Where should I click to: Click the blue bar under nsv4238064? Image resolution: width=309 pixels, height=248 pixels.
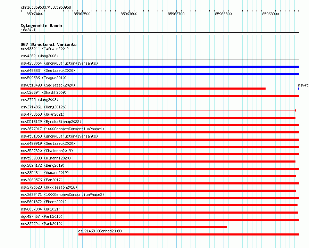tap(160, 67)
